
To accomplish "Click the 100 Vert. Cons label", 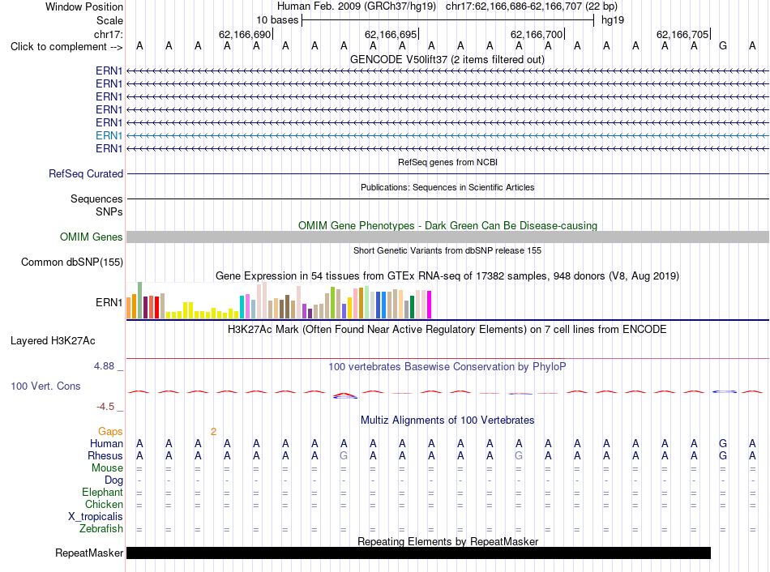I will click(45, 386).
